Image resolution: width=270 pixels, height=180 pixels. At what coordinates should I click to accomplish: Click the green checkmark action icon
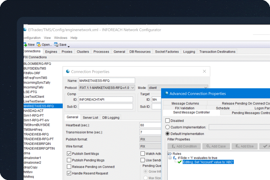(x=180, y=162)
